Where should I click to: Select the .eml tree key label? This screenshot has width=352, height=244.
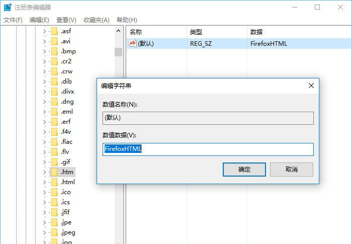click(67, 112)
